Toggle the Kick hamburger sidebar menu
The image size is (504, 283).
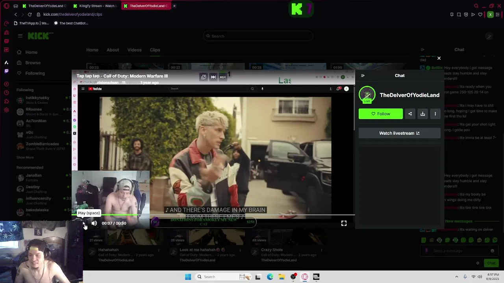click(x=20, y=36)
